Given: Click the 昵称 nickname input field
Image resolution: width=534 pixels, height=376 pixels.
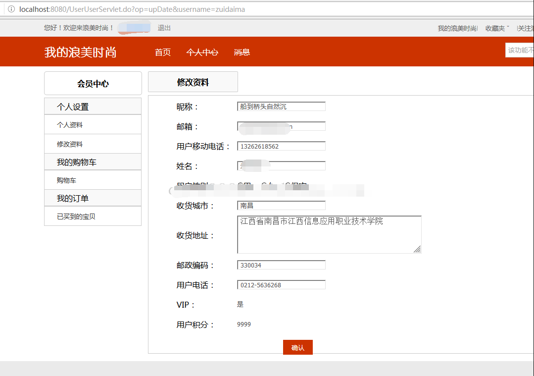Looking at the screenshot, I should (281, 106).
